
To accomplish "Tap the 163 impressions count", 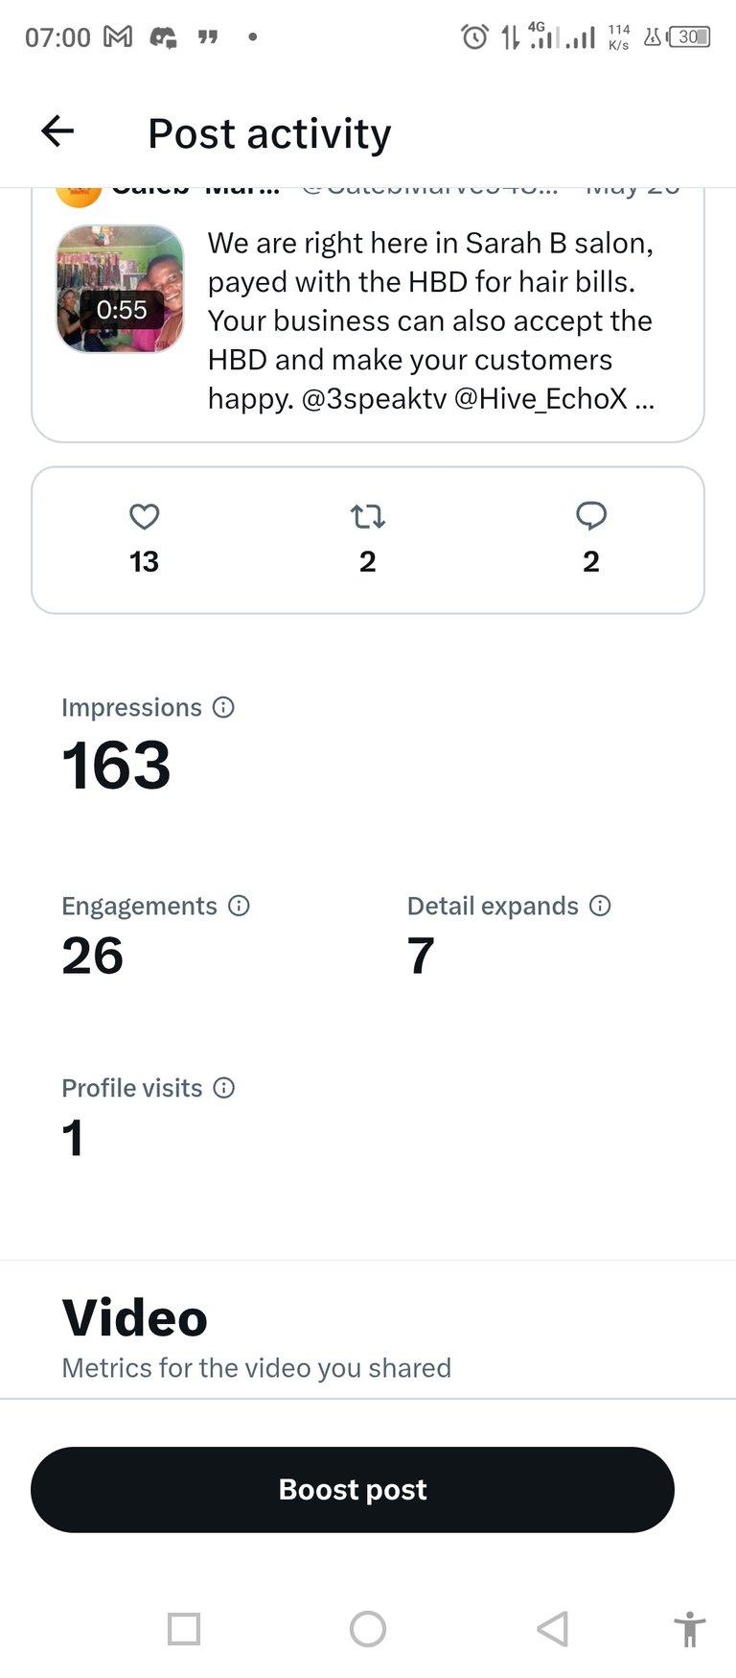I will tap(116, 766).
